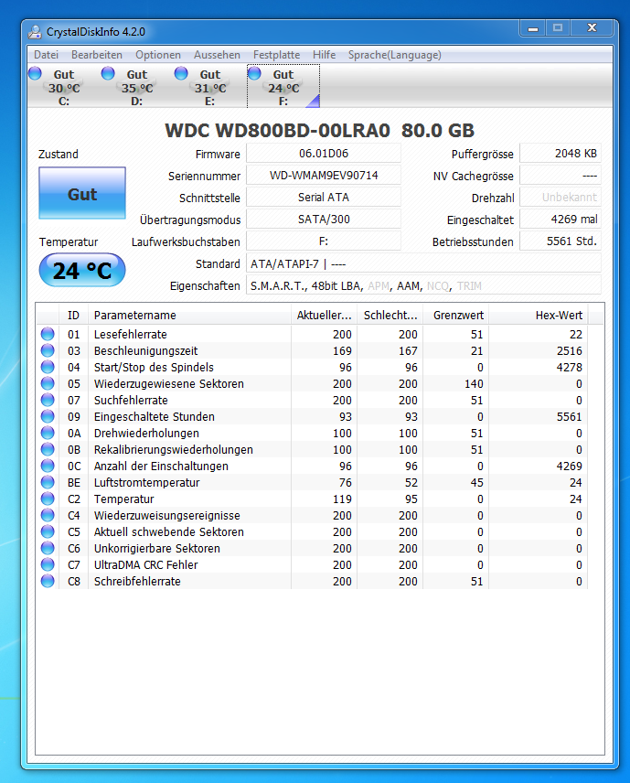Click the Schlecht... column header

(x=390, y=315)
